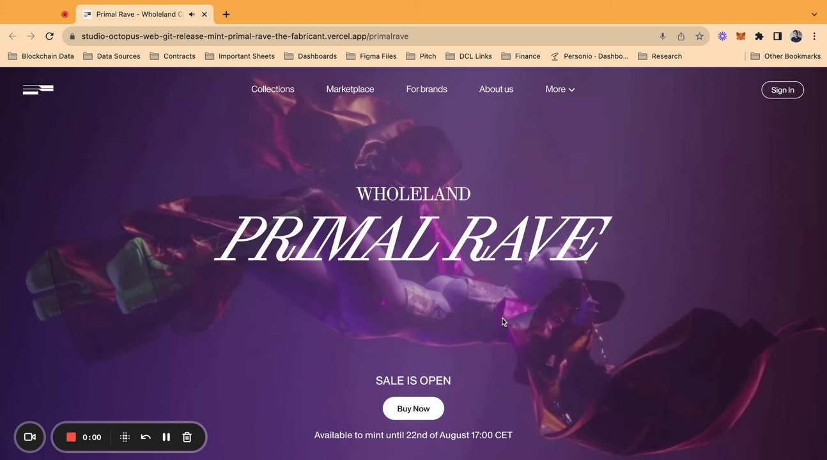Open the Chrome profile avatar
Image resolution: width=827 pixels, height=460 pixels.
(796, 36)
